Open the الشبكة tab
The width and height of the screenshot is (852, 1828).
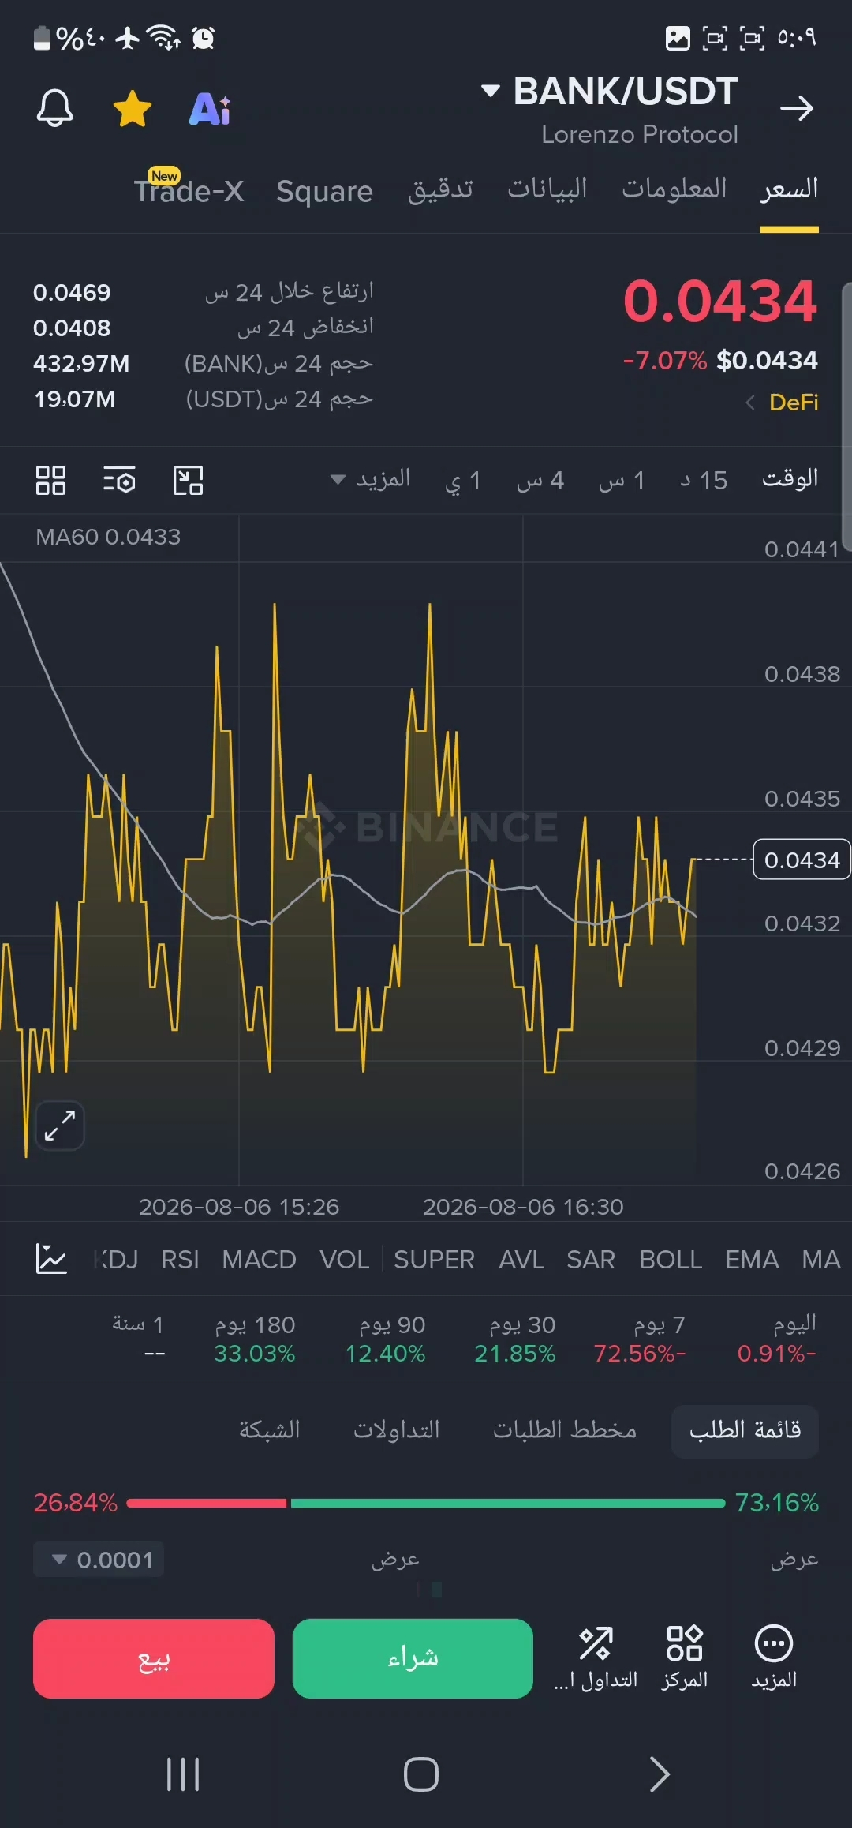269,1429
